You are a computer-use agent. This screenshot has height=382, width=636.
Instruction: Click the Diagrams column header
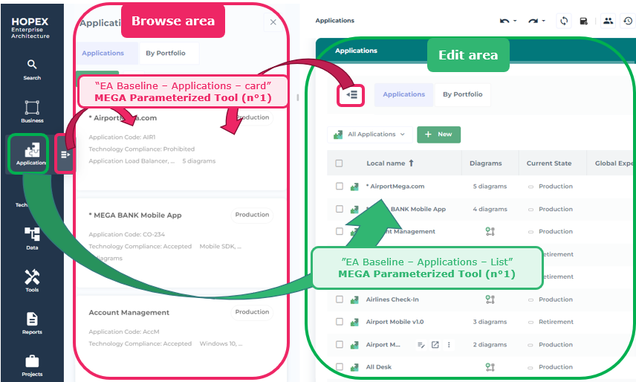pyautogui.click(x=485, y=164)
